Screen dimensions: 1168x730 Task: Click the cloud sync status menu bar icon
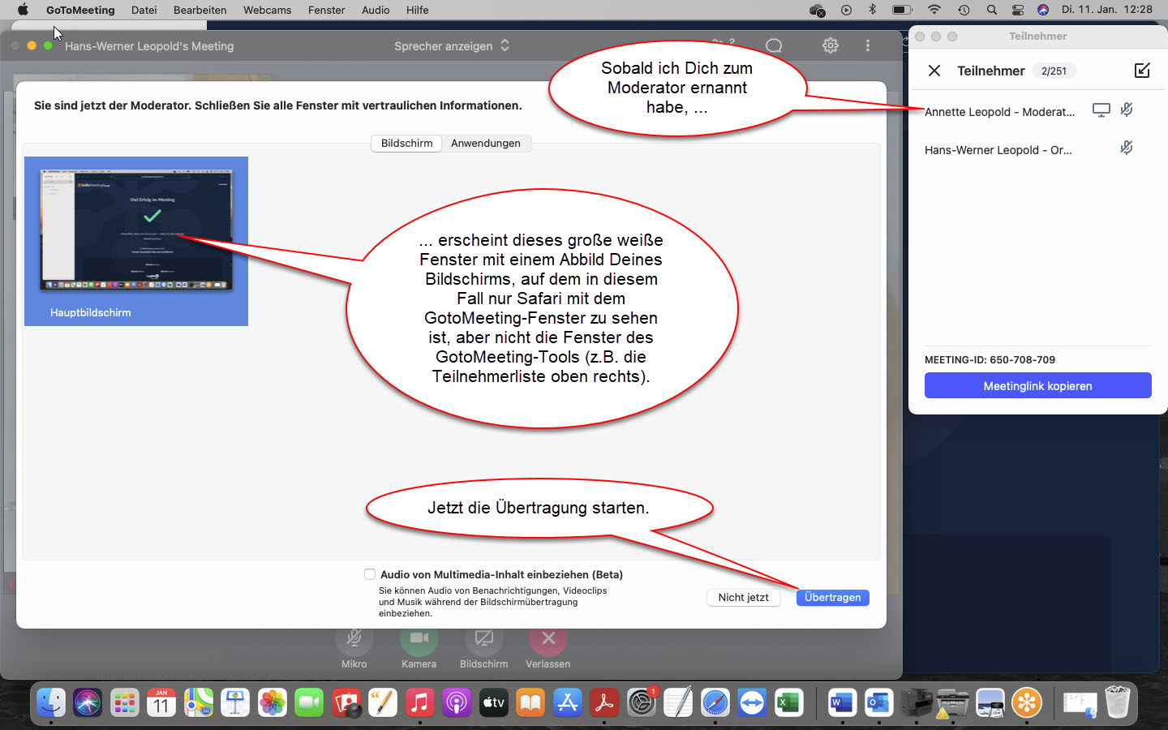(817, 10)
